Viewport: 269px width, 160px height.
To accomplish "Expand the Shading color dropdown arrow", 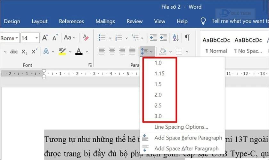I will click(170, 52).
